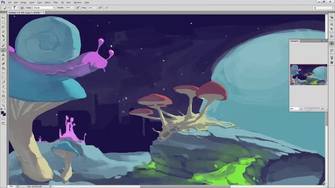Open Paragraph panel icon in right dock
Image resolution: width=335 pixels, height=188 pixels.
tap(331, 29)
